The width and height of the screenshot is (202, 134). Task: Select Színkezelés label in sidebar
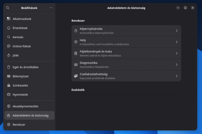click(20, 85)
